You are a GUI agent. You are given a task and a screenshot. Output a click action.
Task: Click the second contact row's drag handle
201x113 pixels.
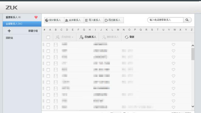(x=43, y=51)
